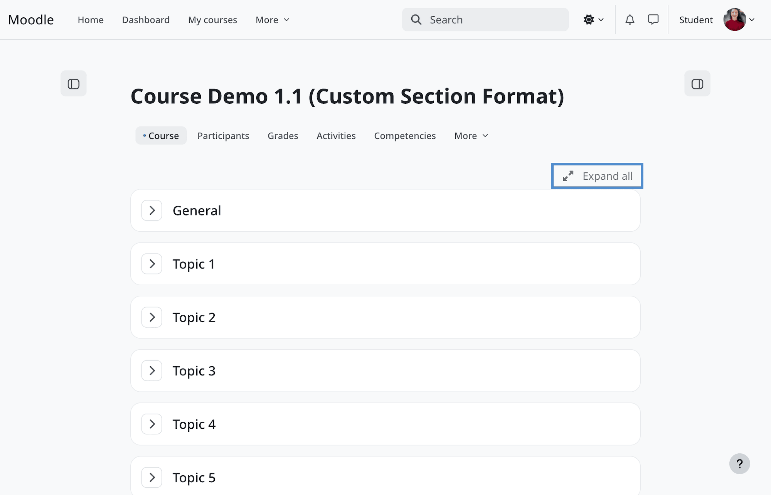Open the theme mode sun dropdown
The width and height of the screenshot is (771, 495).
click(x=593, y=20)
